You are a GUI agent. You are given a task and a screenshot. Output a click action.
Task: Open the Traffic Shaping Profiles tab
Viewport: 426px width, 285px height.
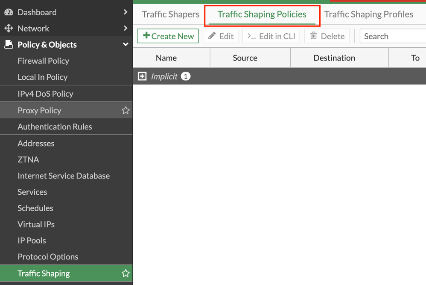pyautogui.click(x=368, y=14)
